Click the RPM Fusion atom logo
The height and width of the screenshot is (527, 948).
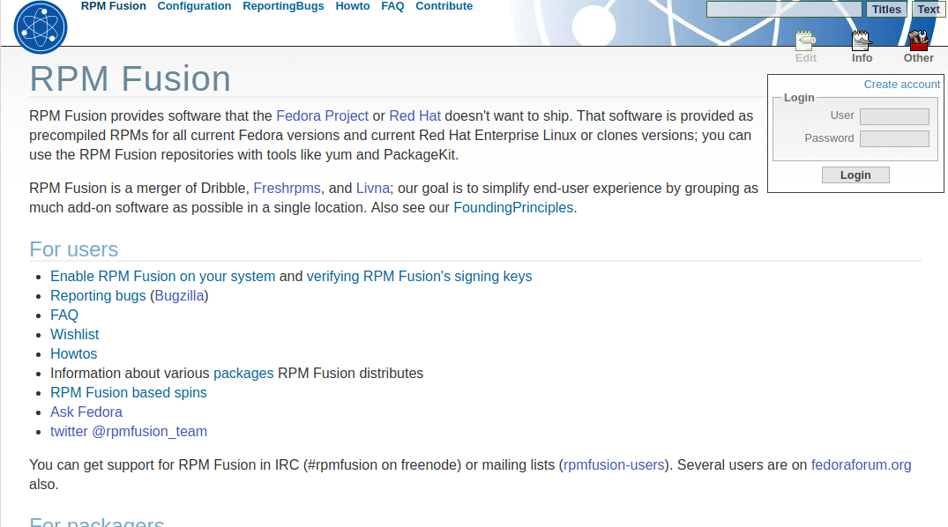click(x=40, y=26)
